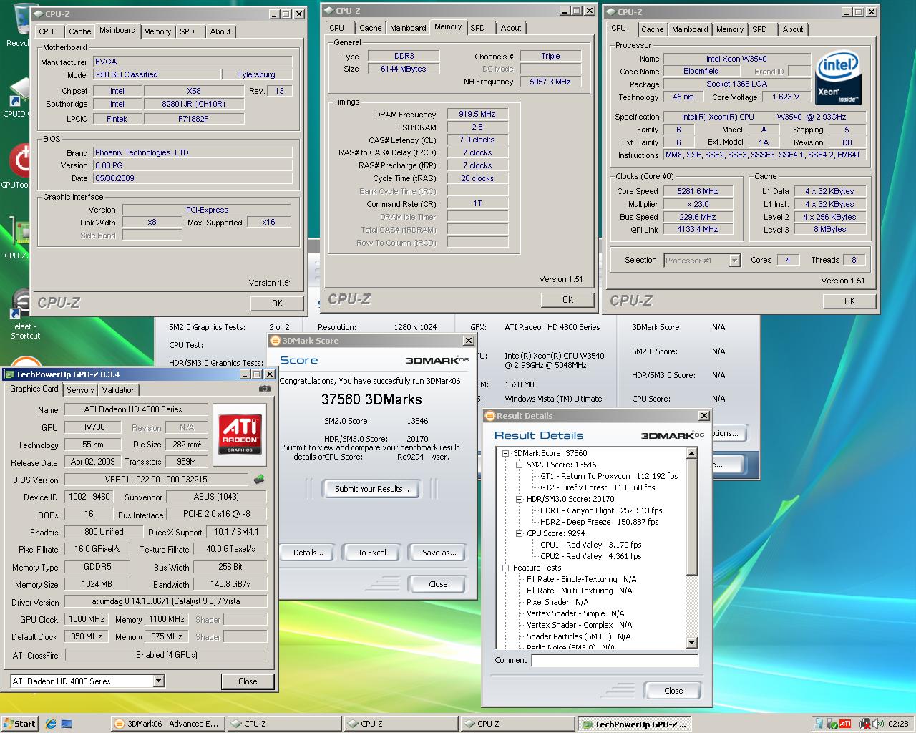Select CPU1 - Red Valley 3.170 fps row

click(x=591, y=545)
